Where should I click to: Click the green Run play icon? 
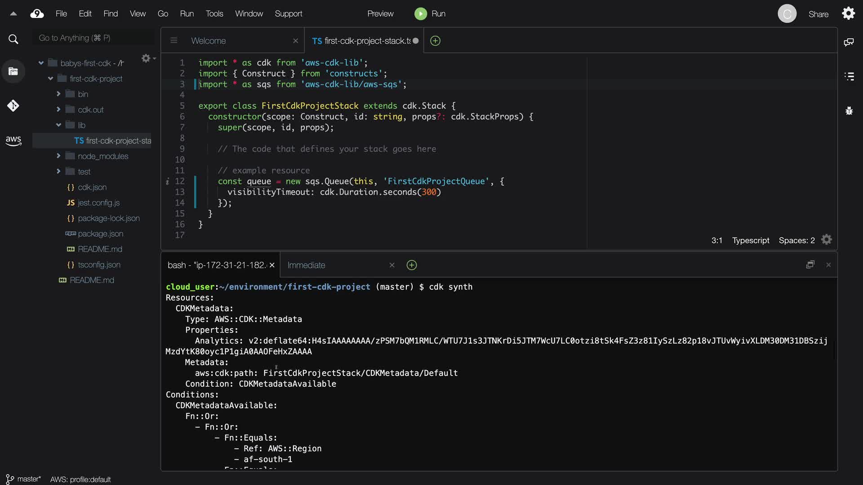[x=420, y=14]
